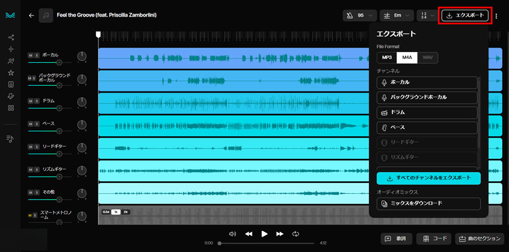Viewport: 509px width, 252px height.
Task: Click すべてのチャンネルをエクスポート button
Action: [x=428, y=178]
